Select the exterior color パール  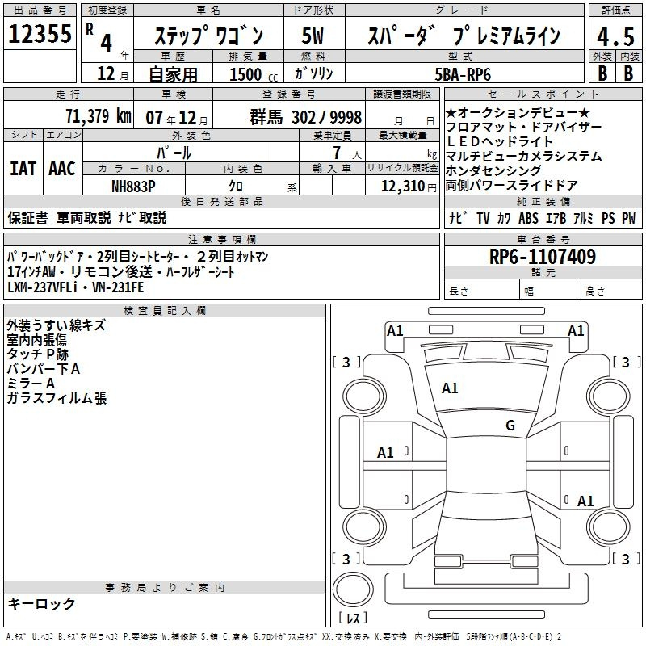pyautogui.click(x=174, y=153)
